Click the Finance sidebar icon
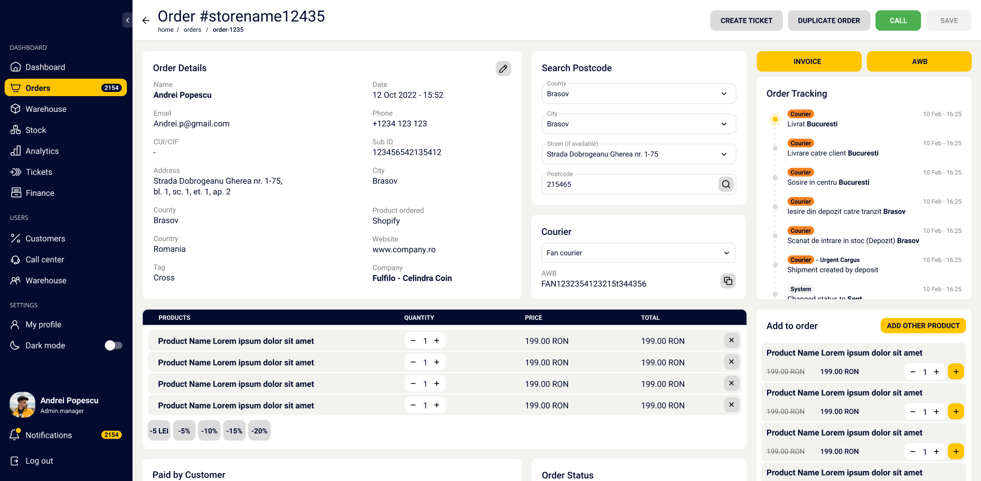The height and width of the screenshot is (481, 981). (x=16, y=193)
